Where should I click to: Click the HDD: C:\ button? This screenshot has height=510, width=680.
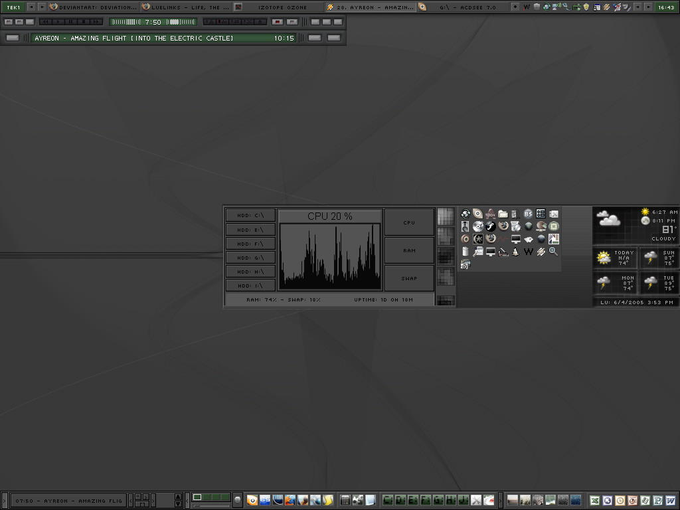(250, 215)
